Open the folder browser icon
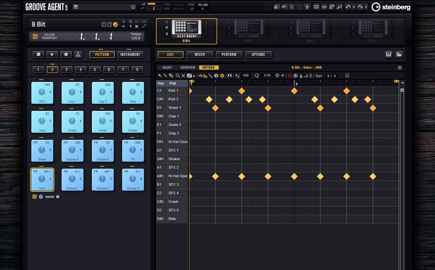The image size is (435, 270). point(399,54)
